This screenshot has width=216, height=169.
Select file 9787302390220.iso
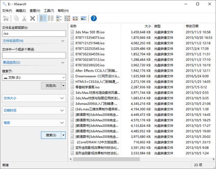pos(90,65)
